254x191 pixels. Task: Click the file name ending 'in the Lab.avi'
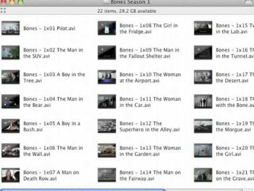point(235,29)
